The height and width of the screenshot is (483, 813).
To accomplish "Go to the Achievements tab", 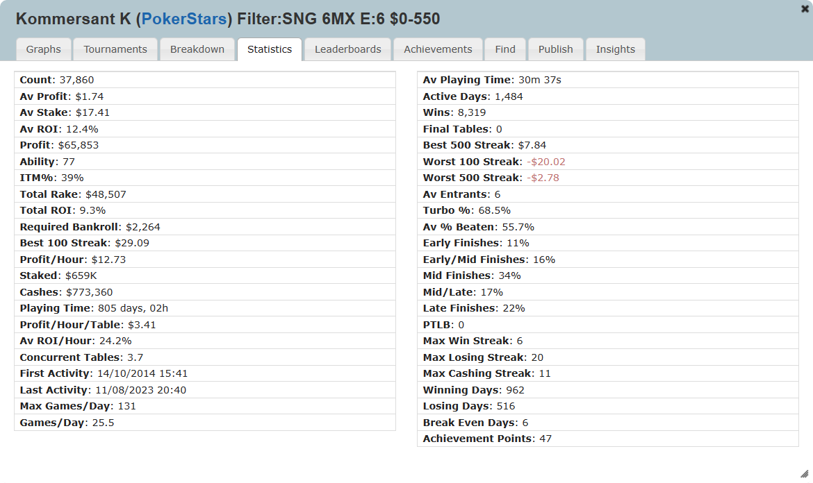I will (438, 49).
